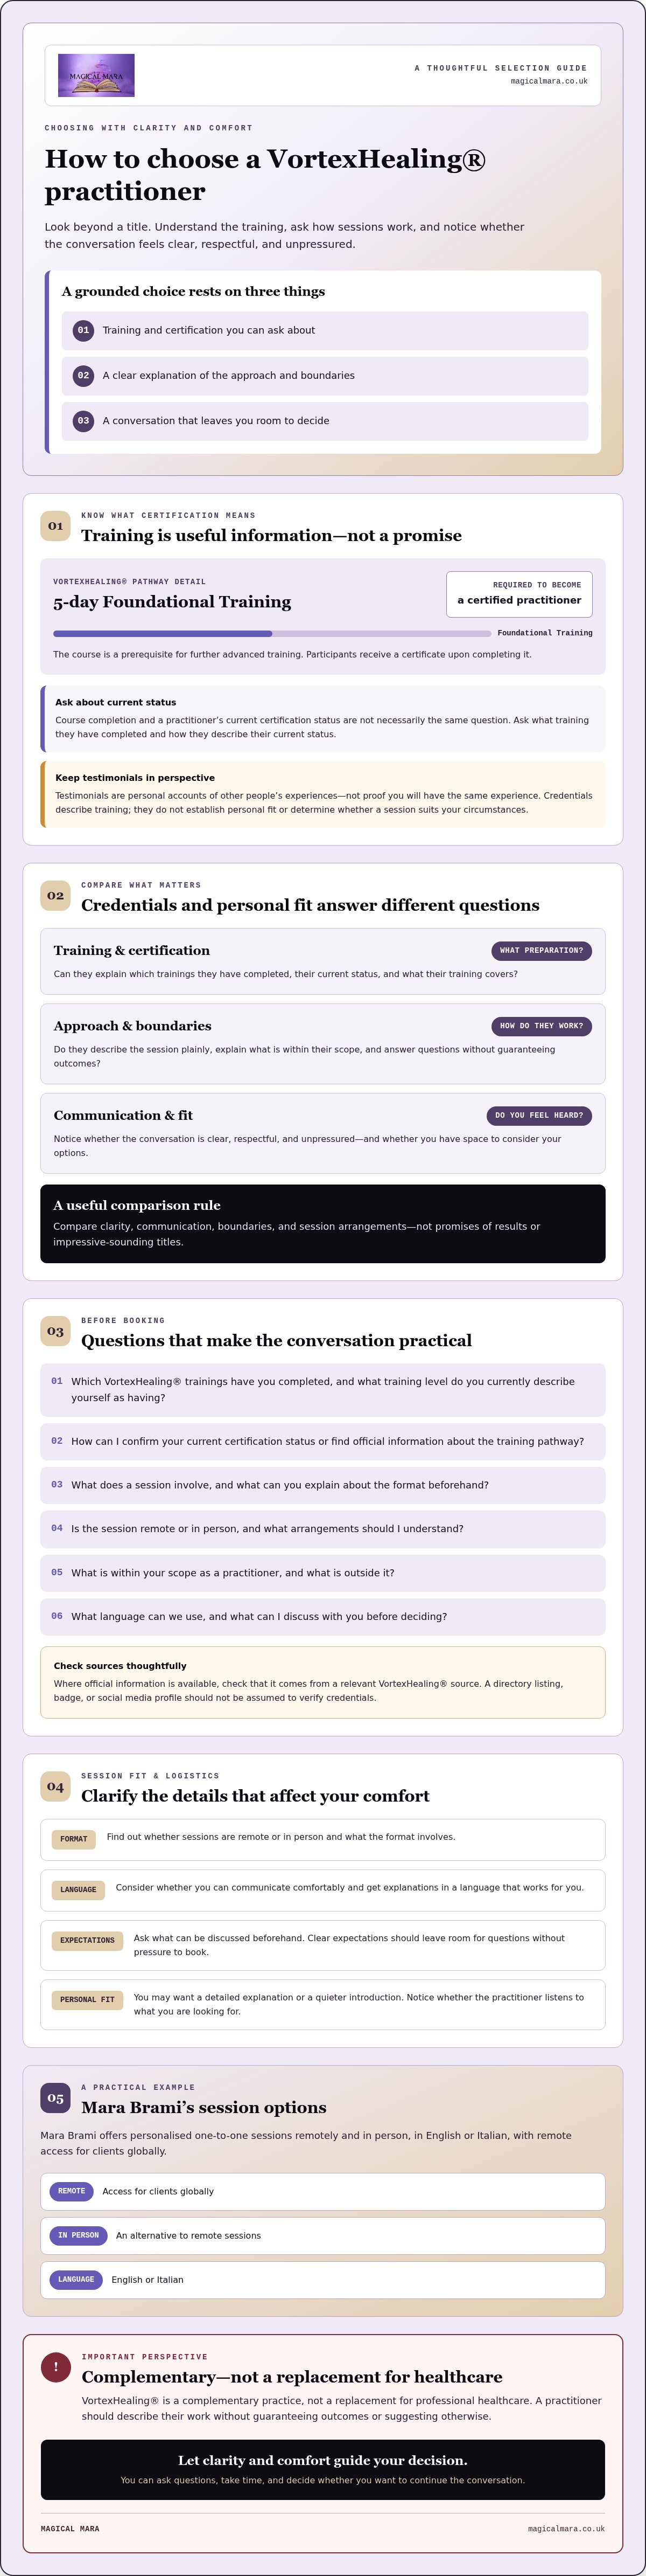Select the IN PERSON session option pill
Screen dimensions: 646x2576
(x=78, y=2235)
